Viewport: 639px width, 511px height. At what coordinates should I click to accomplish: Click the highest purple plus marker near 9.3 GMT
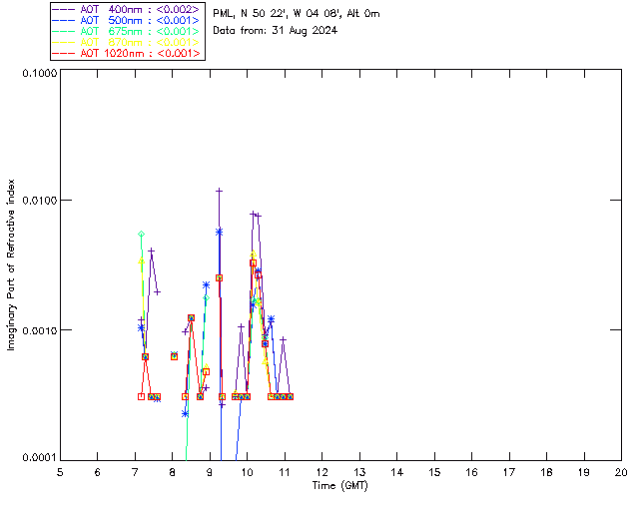pyautogui.click(x=219, y=191)
